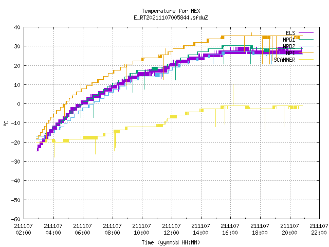The width and height of the screenshot is (329, 247).
Task: Click the yellow SCANNER legend line sample
Action: (306, 60)
